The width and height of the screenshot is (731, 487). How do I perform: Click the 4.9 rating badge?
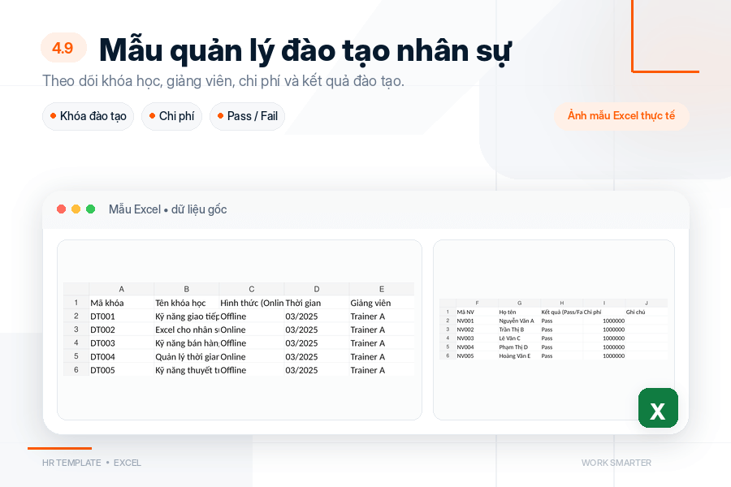[63, 48]
